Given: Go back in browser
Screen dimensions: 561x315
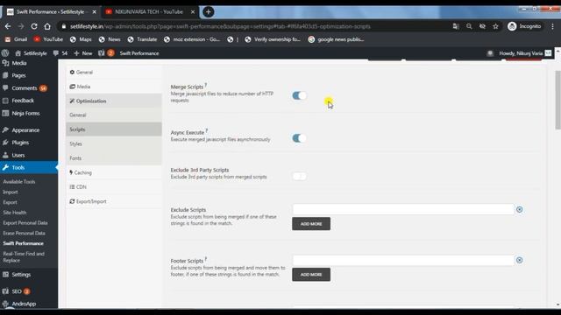Looking at the screenshot, I should (8, 26).
